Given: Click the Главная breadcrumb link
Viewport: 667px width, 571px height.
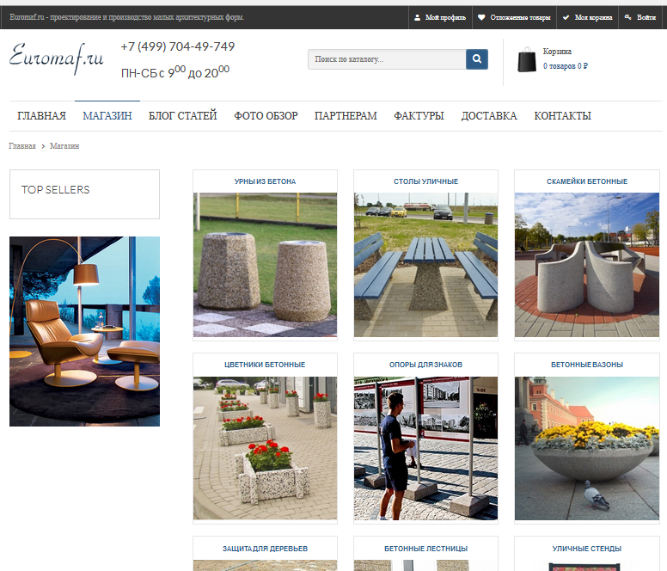Looking at the screenshot, I should point(22,146).
